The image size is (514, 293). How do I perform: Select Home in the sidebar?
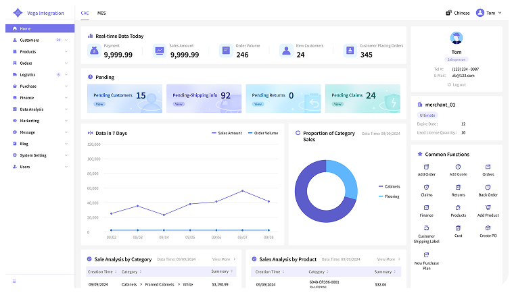40,28
